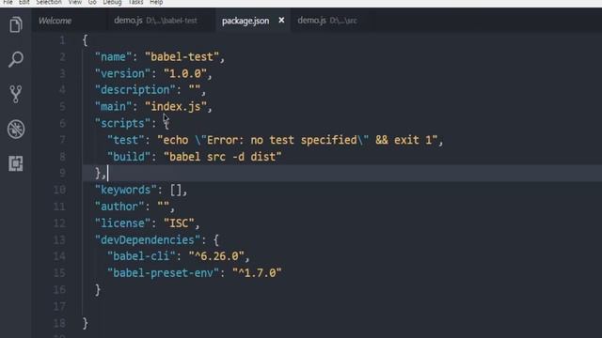Image resolution: width=602 pixels, height=338 pixels.
Task: Click the "^1.7.0" version value
Action: pyautogui.click(x=257, y=273)
